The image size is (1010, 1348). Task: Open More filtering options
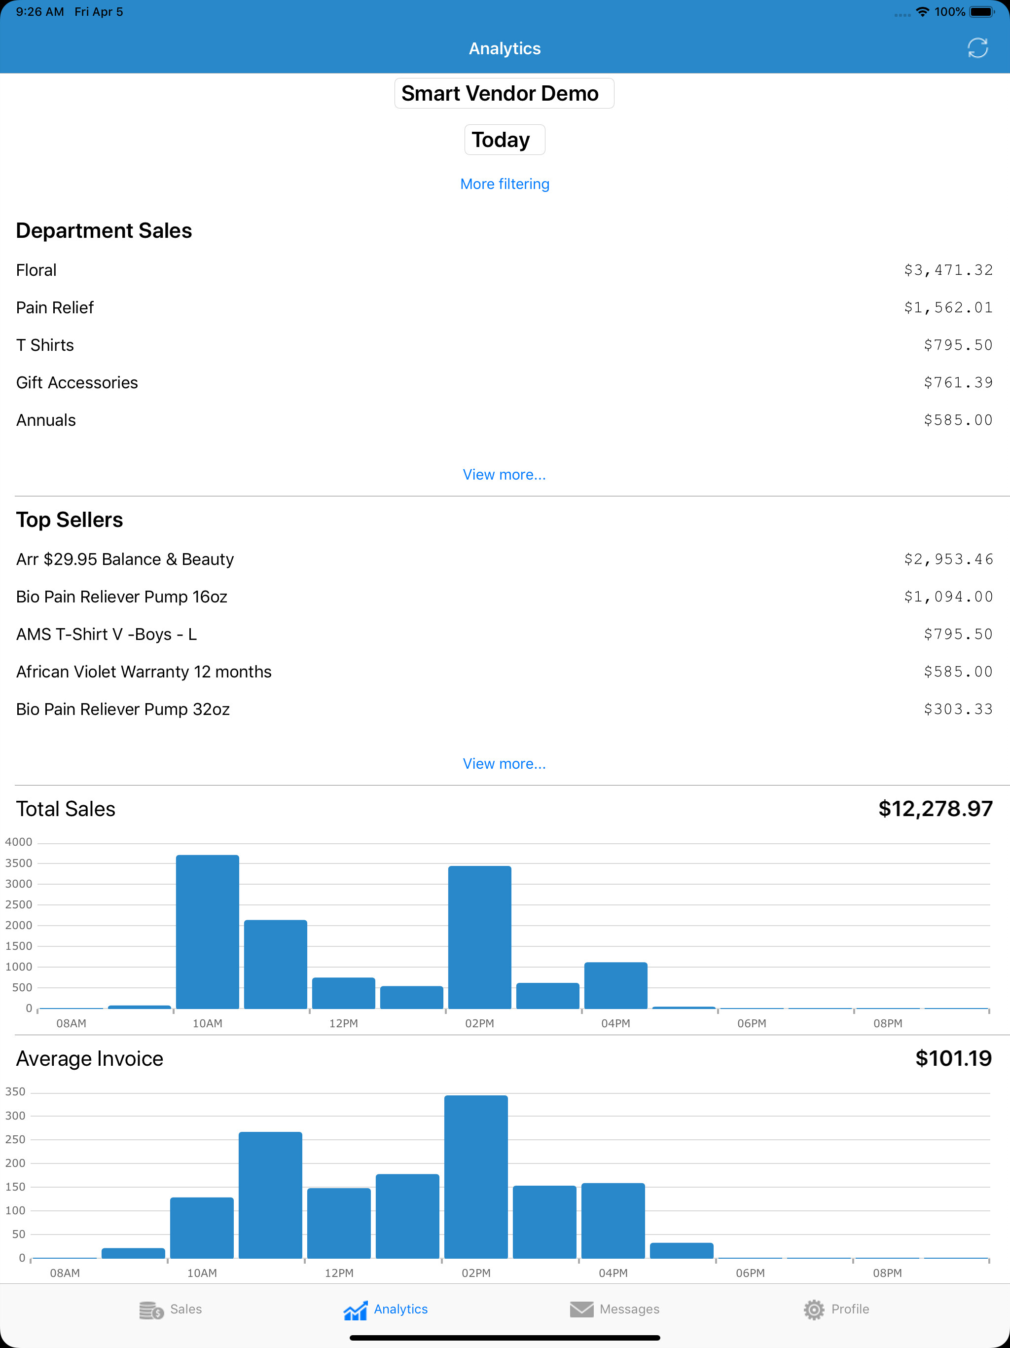(x=505, y=184)
